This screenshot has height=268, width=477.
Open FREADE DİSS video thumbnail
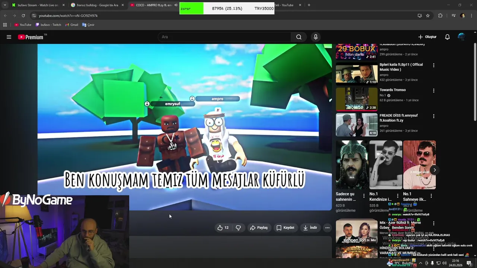(x=357, y=125)
